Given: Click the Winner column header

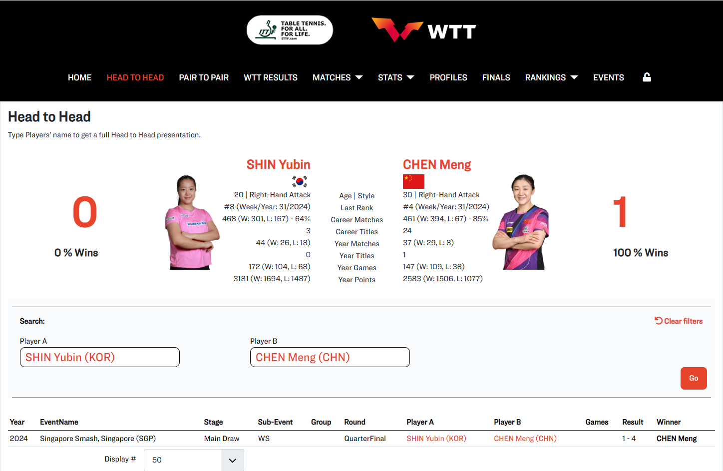Looking at the screenshot, I should (669, 422).
